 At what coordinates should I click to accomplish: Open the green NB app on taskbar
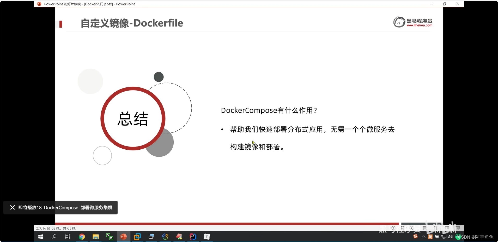110,237
